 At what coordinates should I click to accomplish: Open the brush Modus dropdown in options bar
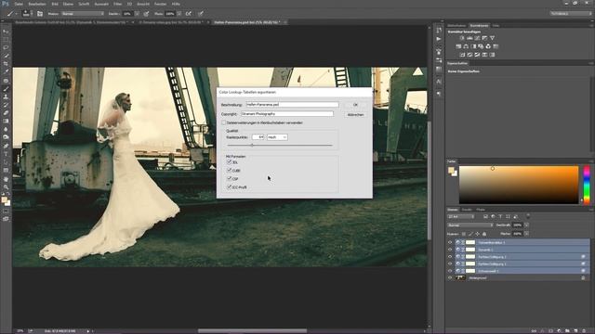pyautogui.click(x=83, y=14)
